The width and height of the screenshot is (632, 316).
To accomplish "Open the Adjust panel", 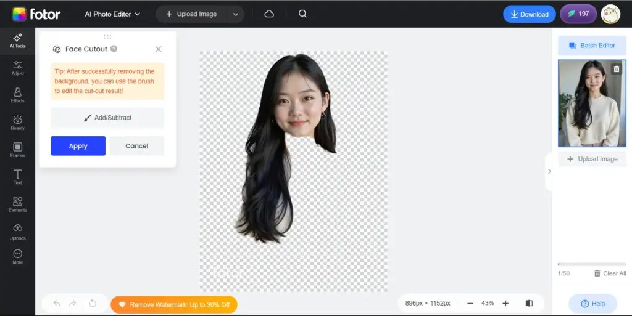I will point(17,68).
